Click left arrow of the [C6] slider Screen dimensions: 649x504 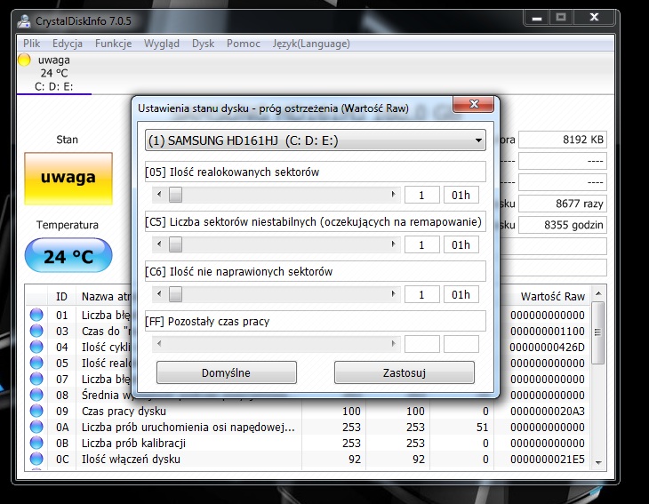(160, 294)
